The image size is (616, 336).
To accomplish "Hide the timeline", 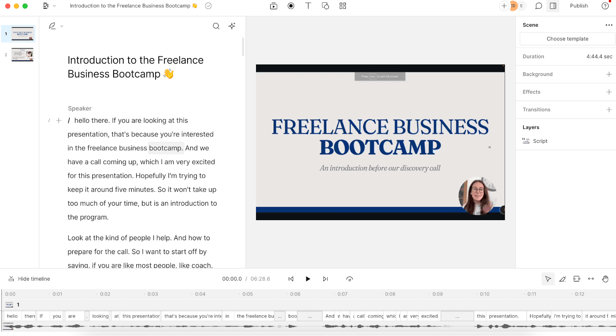I will pos(29,279).
